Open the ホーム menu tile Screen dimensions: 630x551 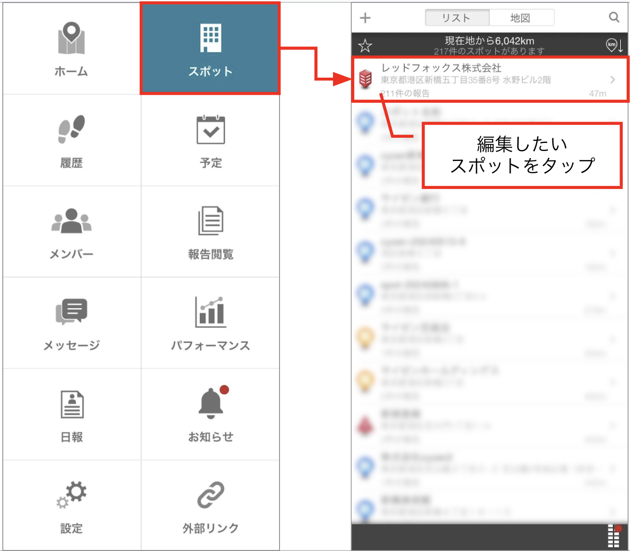coord(72,49)
